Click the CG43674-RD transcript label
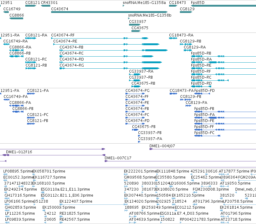The image size is (256, 224). pyautogui.click(x=72, y=59)
